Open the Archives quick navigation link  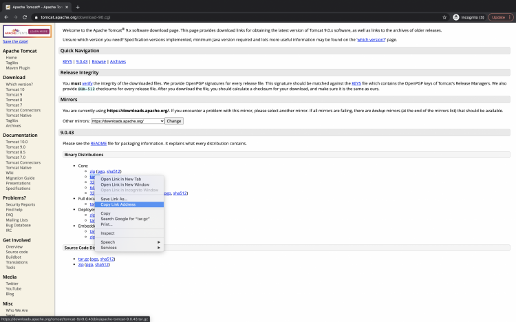tap(118, 61)
